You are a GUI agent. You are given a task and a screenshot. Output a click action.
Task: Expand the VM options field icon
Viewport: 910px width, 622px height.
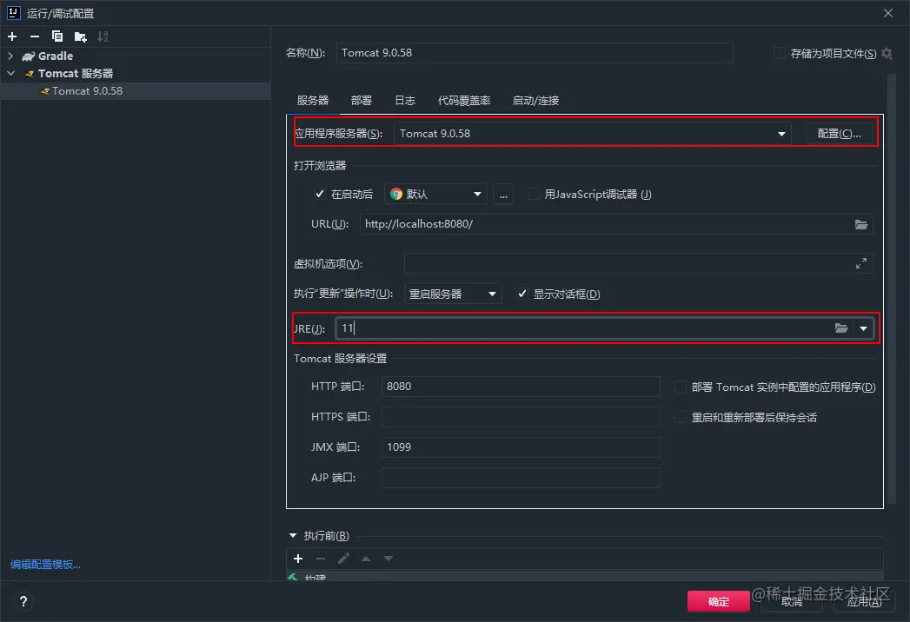(x=861, y=263)
